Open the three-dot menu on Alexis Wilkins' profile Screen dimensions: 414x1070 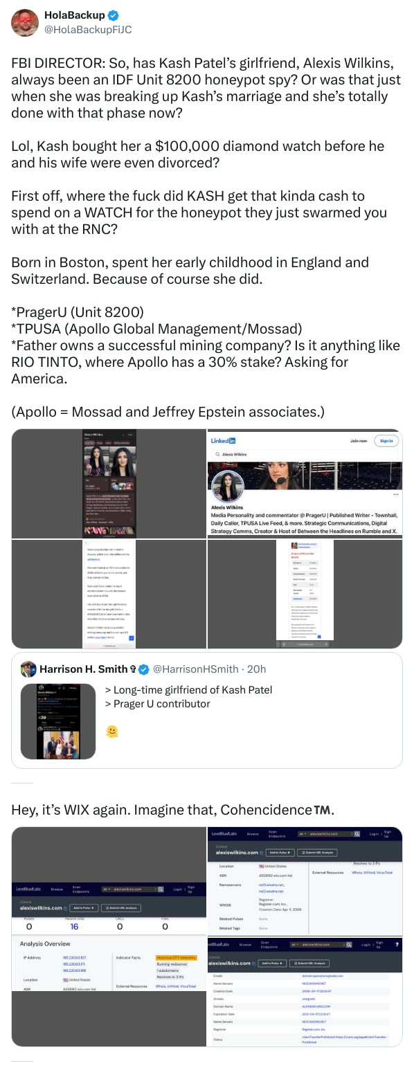(395, 494)
